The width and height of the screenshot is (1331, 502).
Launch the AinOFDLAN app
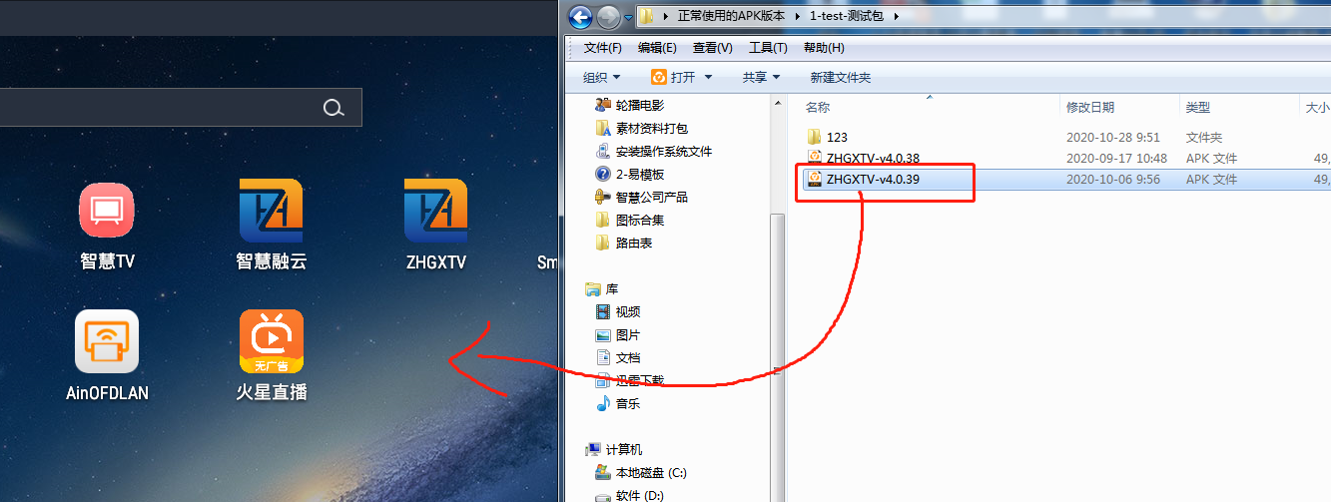[107, 341]
